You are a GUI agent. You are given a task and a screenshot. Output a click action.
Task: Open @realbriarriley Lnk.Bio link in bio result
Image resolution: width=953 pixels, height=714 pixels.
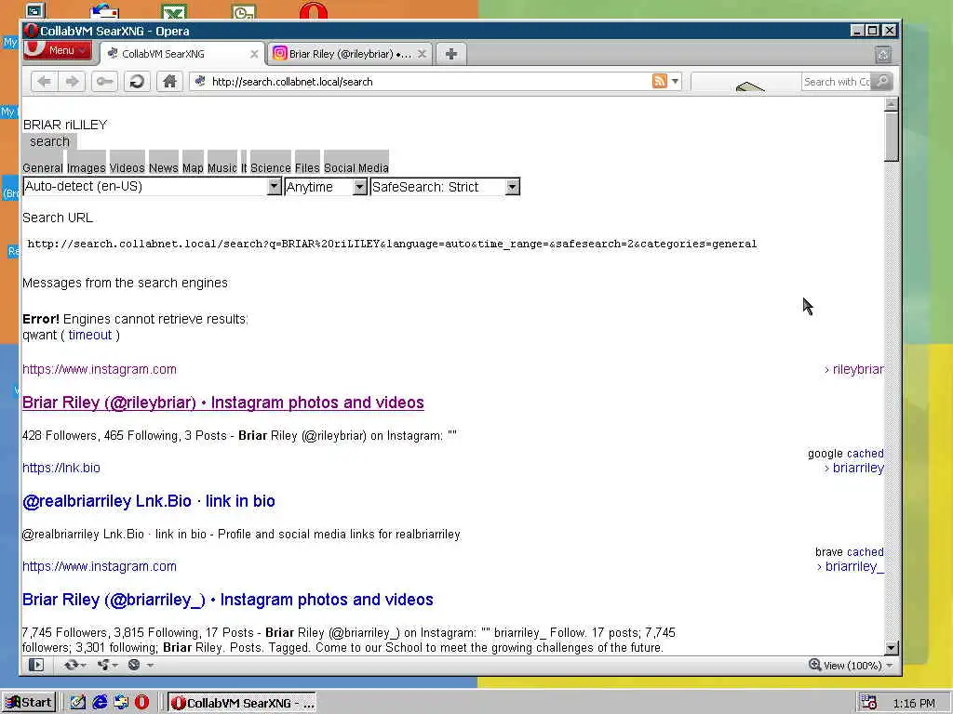pyautogui.click(x=149, y=501)
